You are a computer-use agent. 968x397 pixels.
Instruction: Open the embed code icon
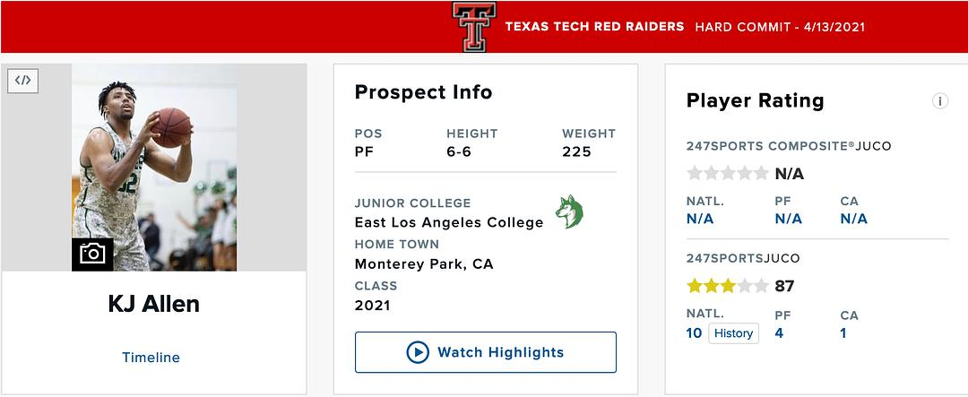23,80
